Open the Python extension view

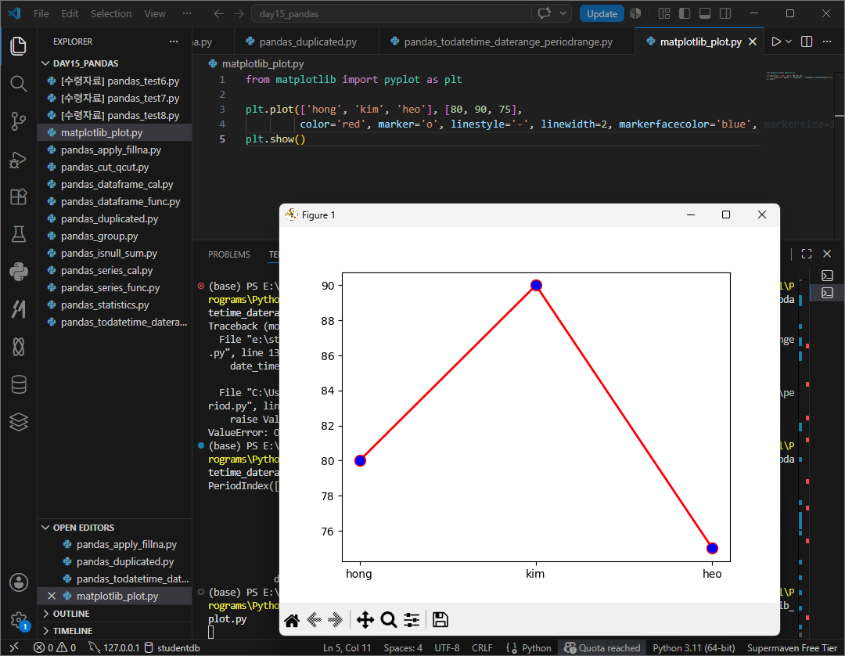18,272
